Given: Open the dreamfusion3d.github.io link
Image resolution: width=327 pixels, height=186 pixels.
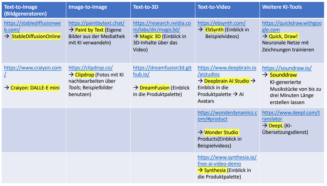Looking at the screenshot, I should 162,71.
